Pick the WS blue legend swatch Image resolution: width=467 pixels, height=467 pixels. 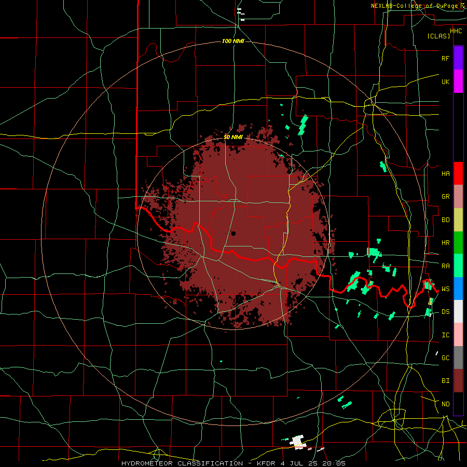tap(458, 289)
